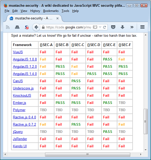Viewport: 151px width, 160px height.
Task: Open the jQuery link
Action: pyautogui.click(x=18, y=132)
